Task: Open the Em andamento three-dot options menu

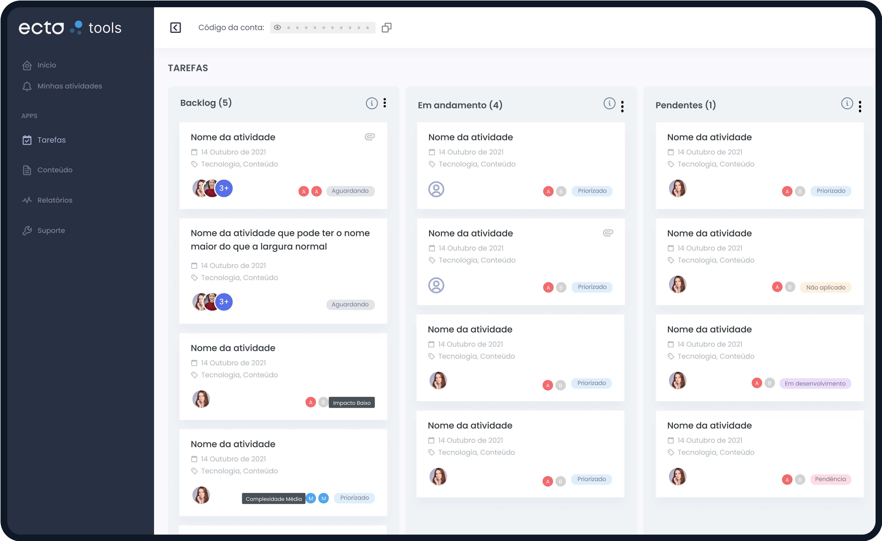Action: click(623, 106)
